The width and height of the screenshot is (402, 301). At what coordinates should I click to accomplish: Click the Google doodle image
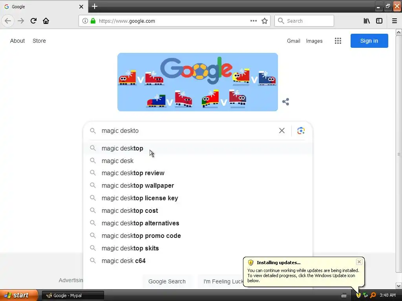(198, 82)
